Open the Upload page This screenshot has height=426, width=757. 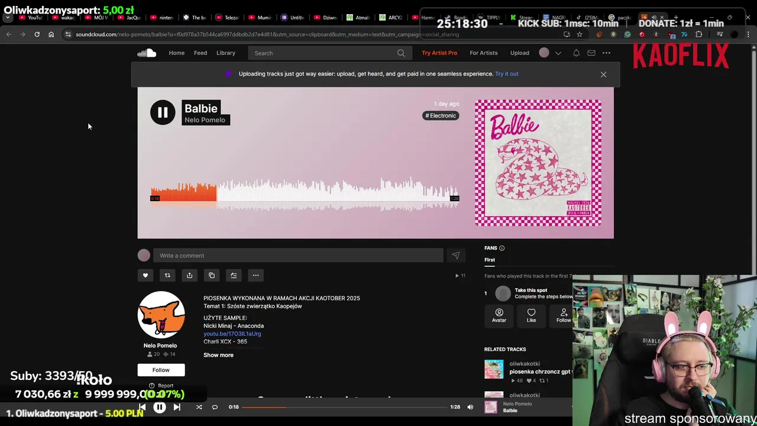pos(520,53)
